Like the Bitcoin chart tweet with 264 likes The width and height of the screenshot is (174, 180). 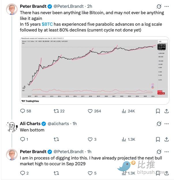coord(90,111)
